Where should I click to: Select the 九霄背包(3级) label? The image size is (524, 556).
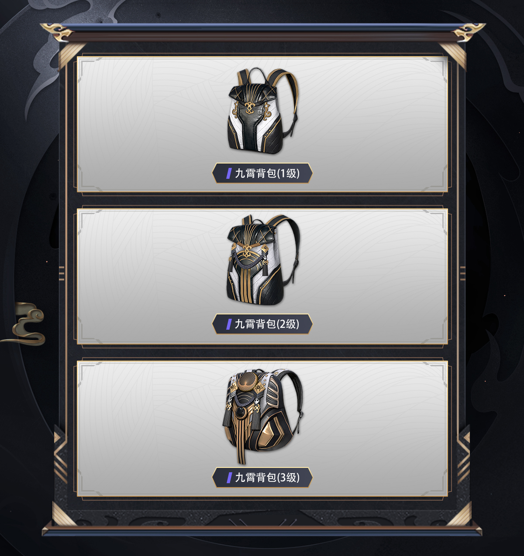click(262, 478)
